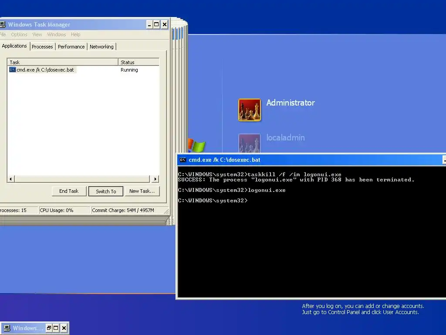Select the Administrator chess avatar picture

250,110
